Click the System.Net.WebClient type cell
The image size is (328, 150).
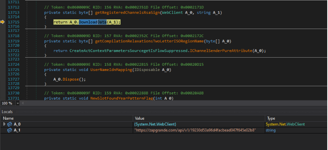(285, 124)
